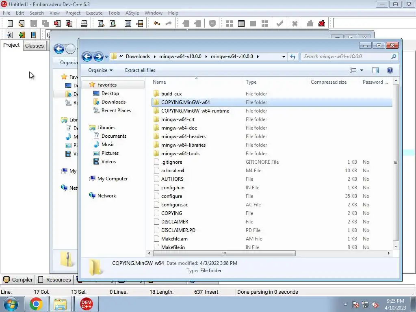Click the Downloads favorite in navigation pane
Image resolution: width=416 pixels, height=312 pixels.
113,102
